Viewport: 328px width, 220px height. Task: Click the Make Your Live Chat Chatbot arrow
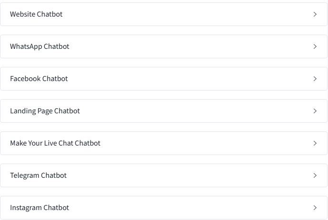point(315,143)
